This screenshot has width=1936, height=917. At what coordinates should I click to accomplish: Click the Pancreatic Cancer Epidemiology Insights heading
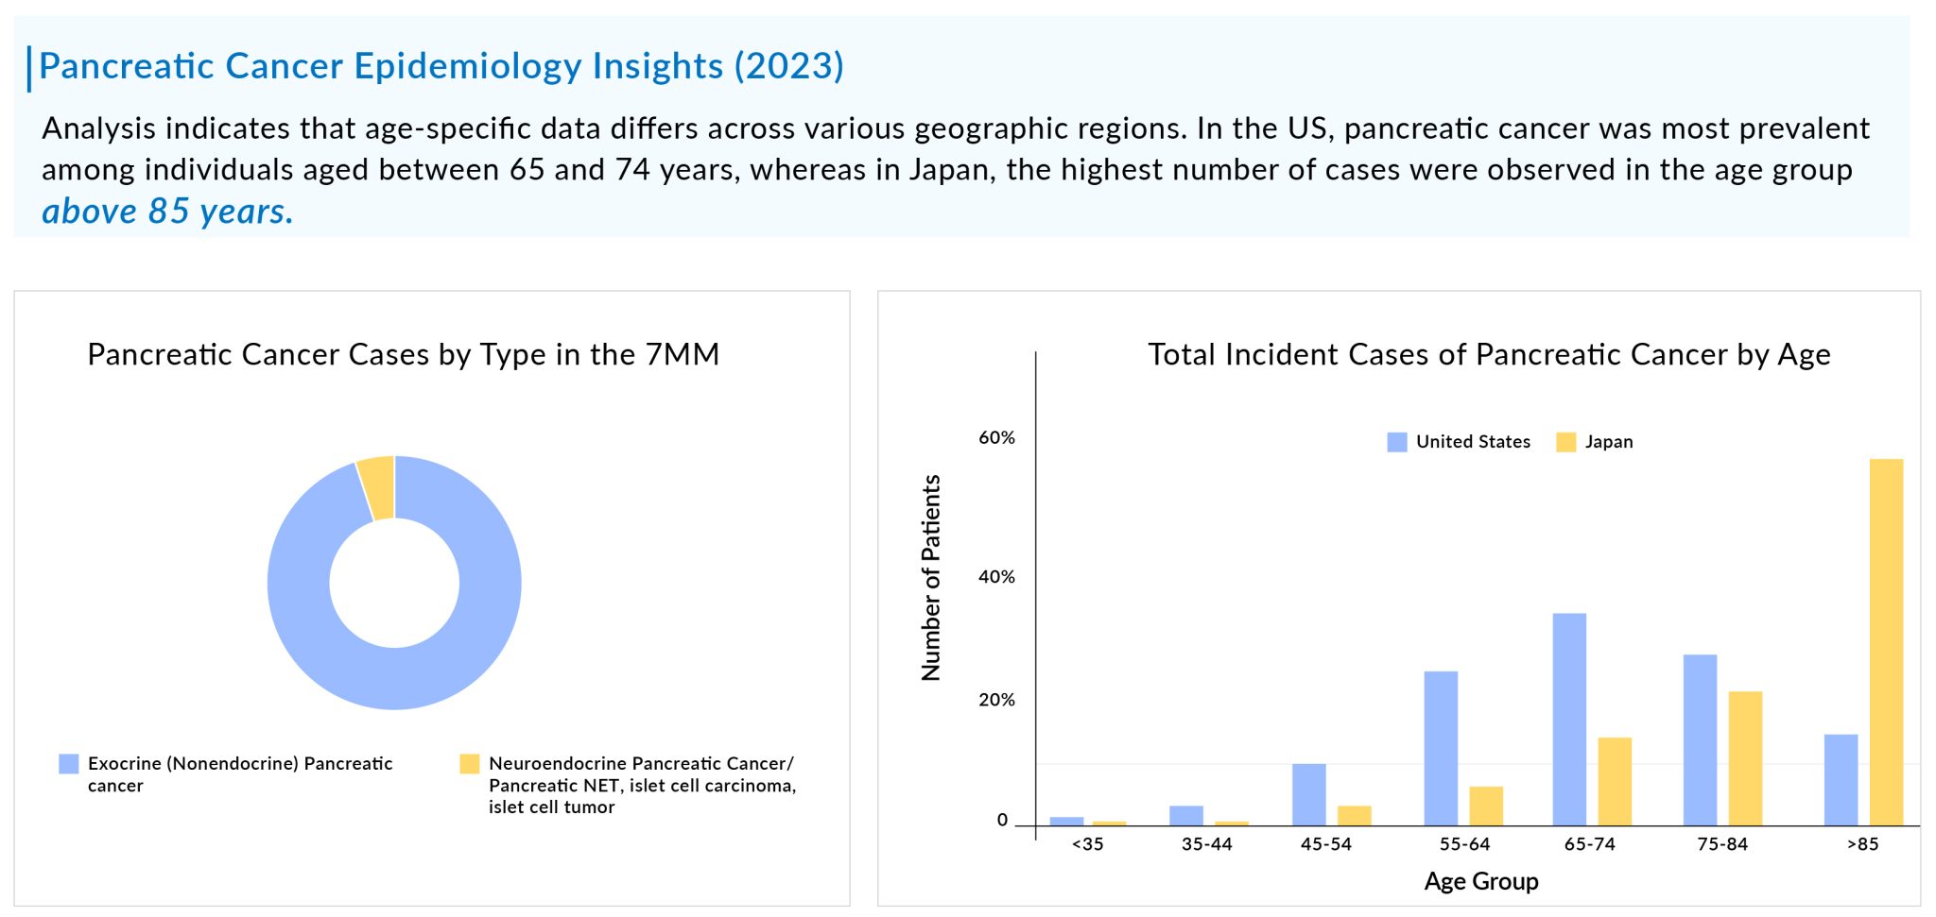441,66
